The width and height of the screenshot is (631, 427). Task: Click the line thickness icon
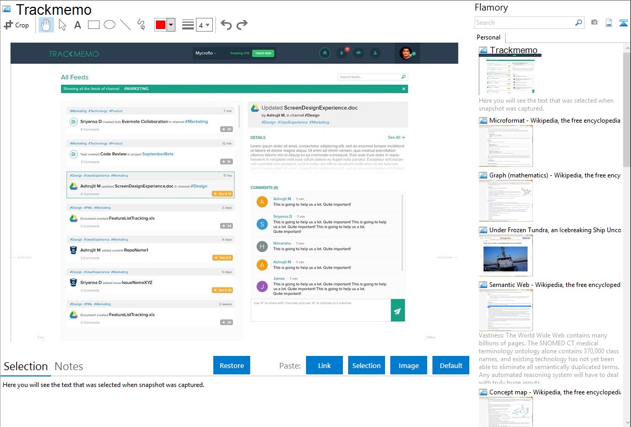coord(188,25)
